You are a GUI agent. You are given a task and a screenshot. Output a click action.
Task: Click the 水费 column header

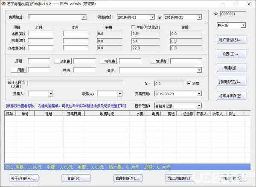137,114
